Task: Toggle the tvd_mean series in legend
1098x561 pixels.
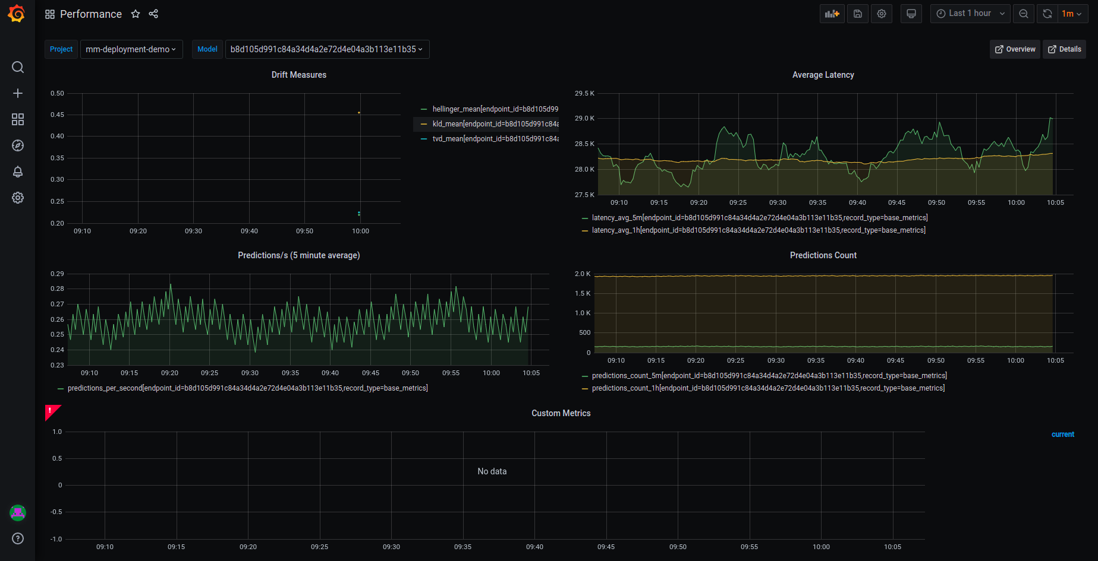Action: (495, 139)
